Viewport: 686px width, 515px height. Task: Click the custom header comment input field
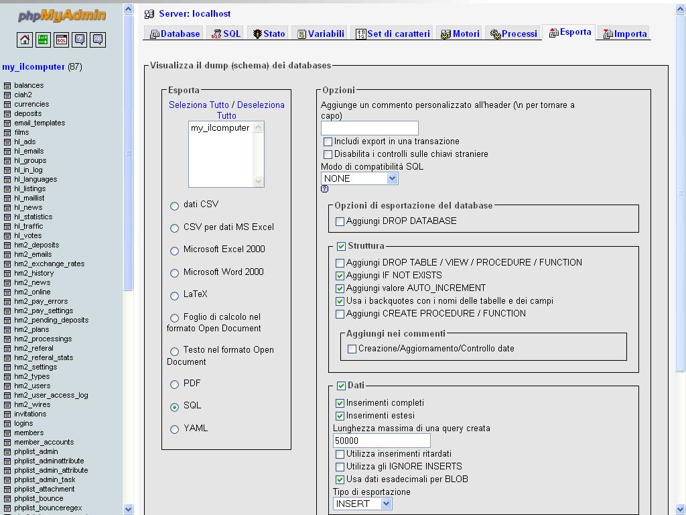point(370,128)
